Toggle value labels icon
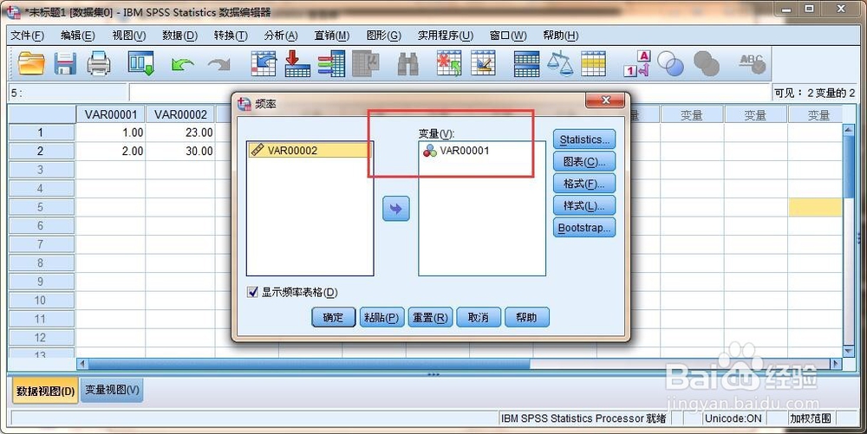This screenshot has height=434, width=867. [636, 63]
